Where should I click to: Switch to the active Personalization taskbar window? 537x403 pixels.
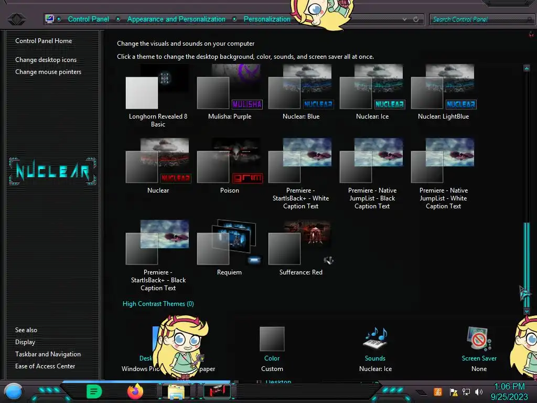tap(217, 391)
